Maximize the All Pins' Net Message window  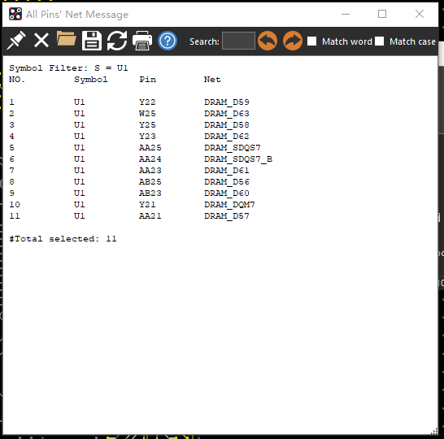click(382, 14)
